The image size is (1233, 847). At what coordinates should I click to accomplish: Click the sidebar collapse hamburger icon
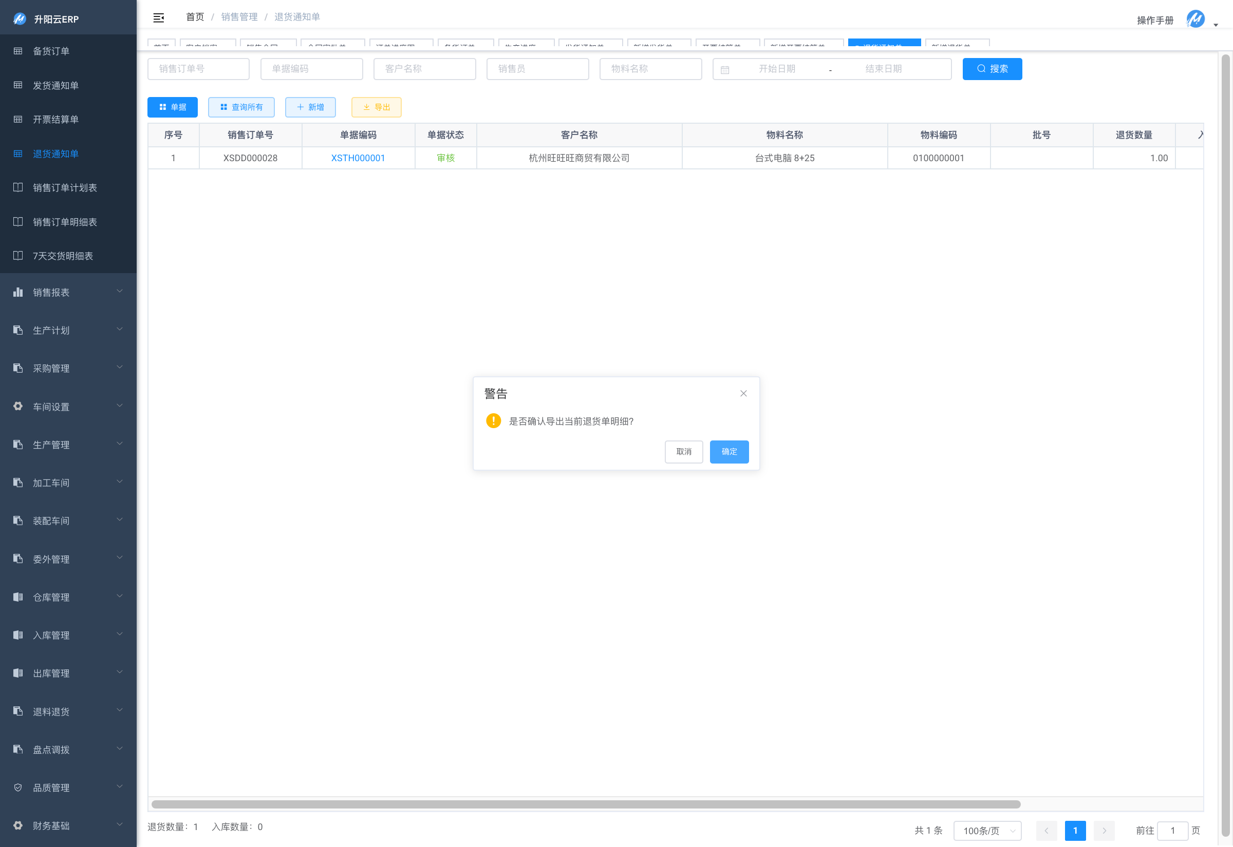[x=158, y=17]
